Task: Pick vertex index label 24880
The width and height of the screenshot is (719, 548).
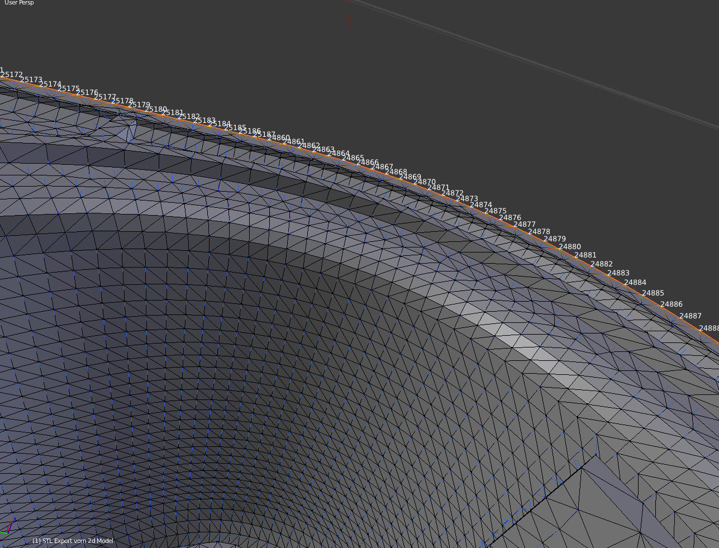Action: 569,247
